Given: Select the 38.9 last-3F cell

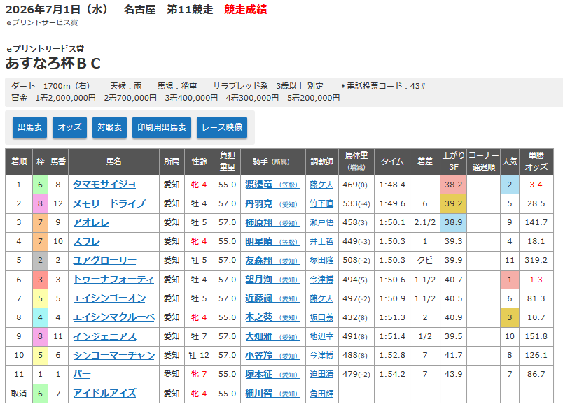Looking at the screenshot, I should [454, 222].
